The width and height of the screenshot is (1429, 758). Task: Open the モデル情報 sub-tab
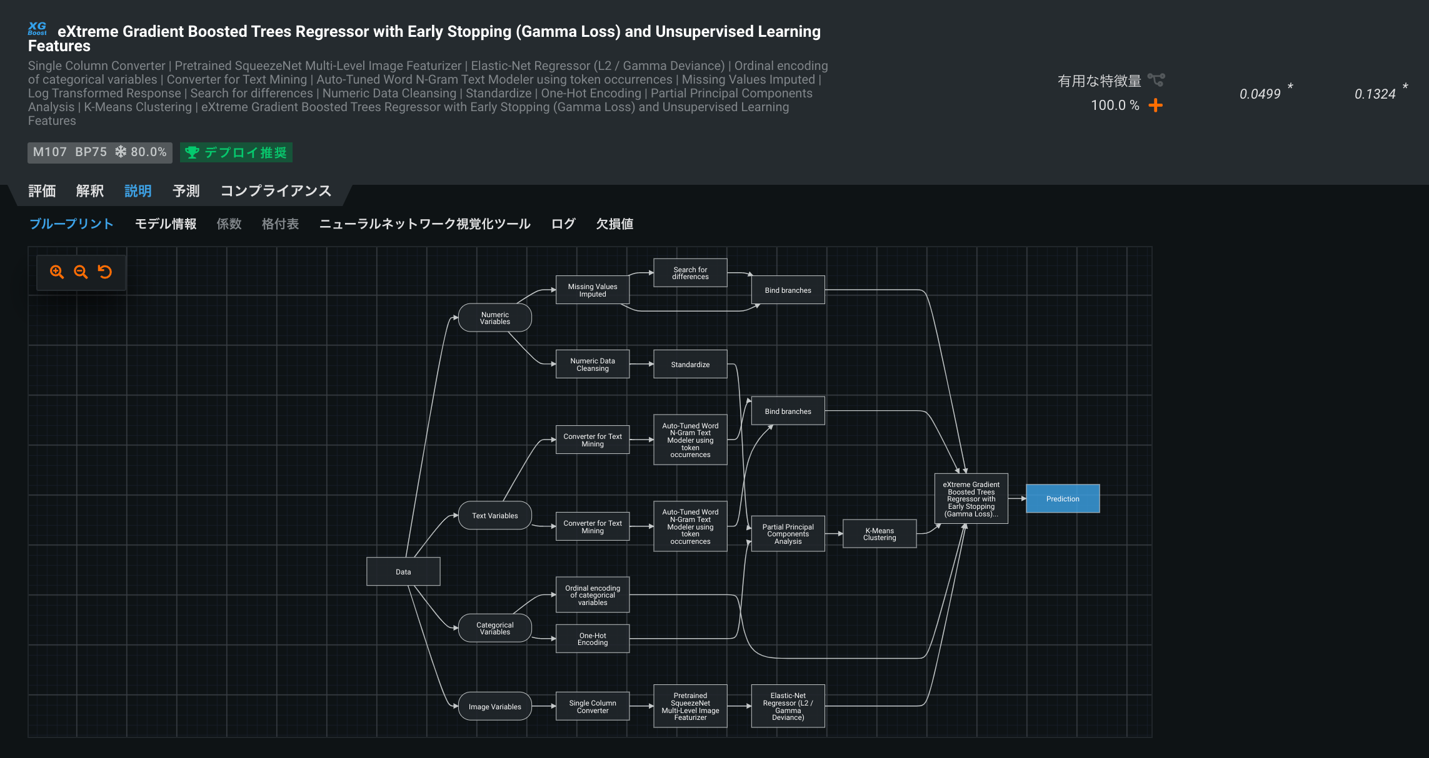click(166, 224)
